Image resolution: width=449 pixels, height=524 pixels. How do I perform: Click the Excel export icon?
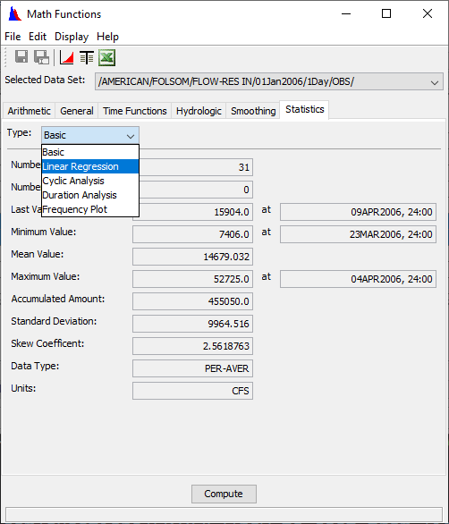coord(107,57)
